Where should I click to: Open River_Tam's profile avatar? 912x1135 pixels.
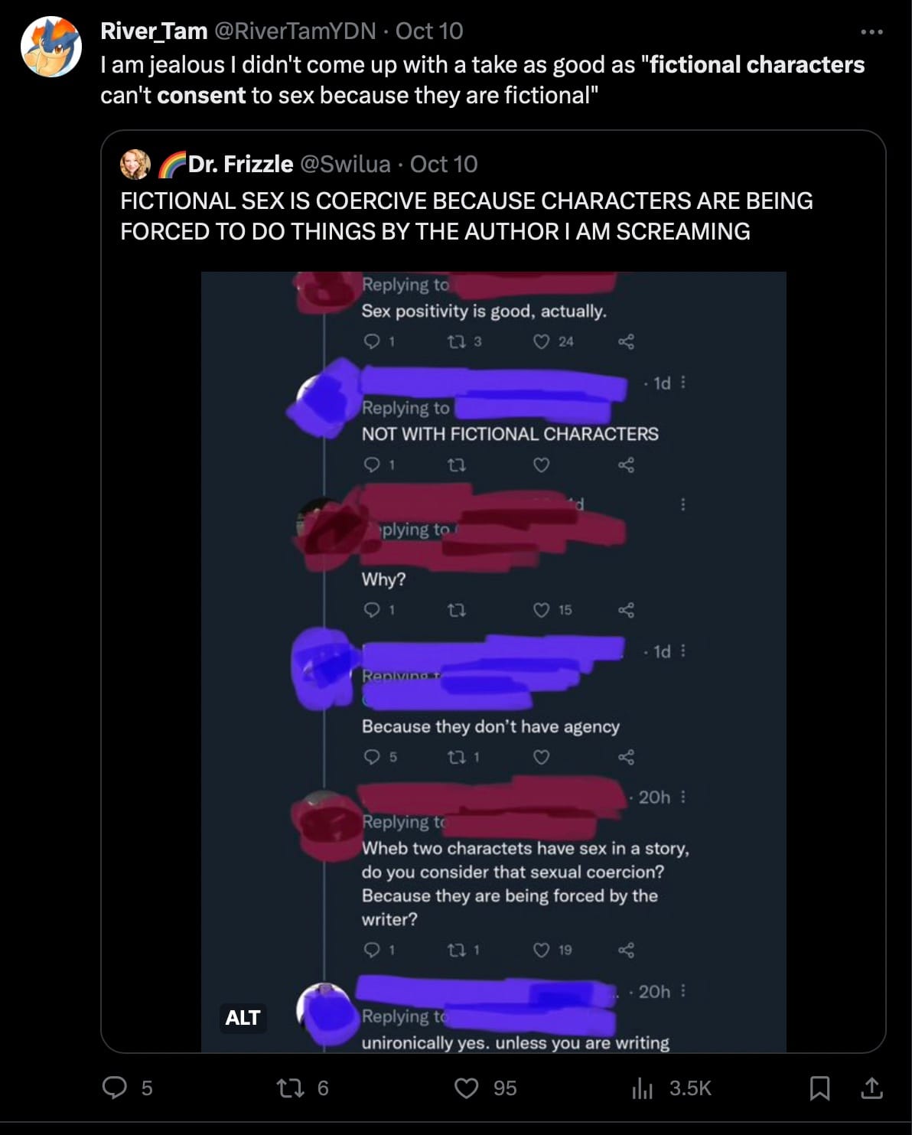51,47
